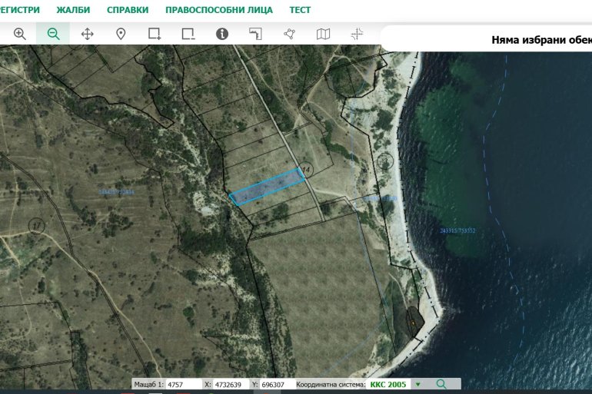592x394 pixels.
Task: Open the ПРАВОСПОСОБНИ ЛИЦА menu
Action: point(219,10)
